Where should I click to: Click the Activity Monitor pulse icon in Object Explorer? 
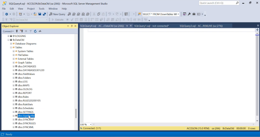coord(40,31)
